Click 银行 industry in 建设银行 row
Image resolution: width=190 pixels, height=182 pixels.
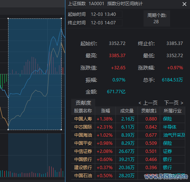click(167, 168)
